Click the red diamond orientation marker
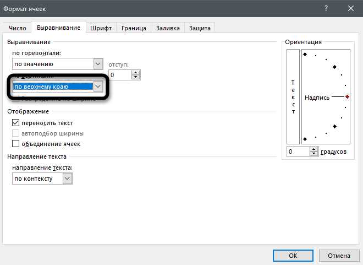The height and width of the screenshot is (265, 363). pos(347,97)
